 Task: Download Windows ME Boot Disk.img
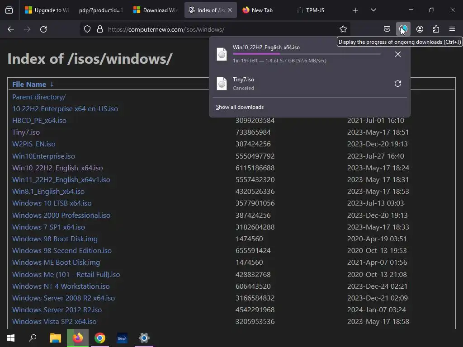56,263
